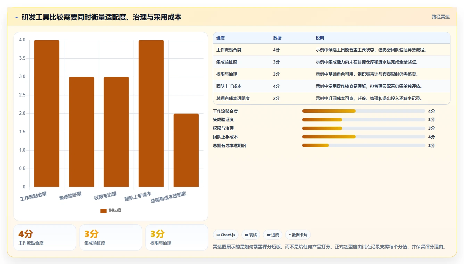Click the 说明 column header
The image size is (464, 264).
coord(320,38)
